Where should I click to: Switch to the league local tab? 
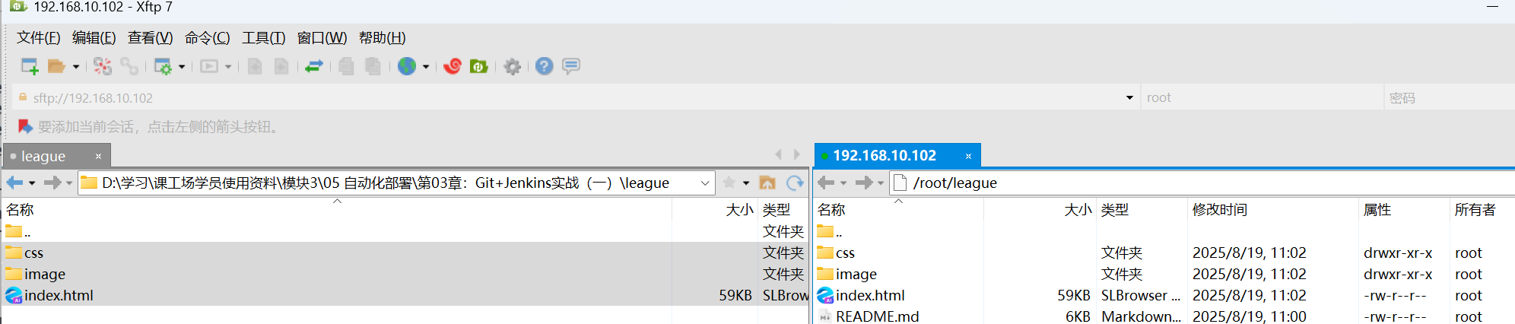click(57, 156)
